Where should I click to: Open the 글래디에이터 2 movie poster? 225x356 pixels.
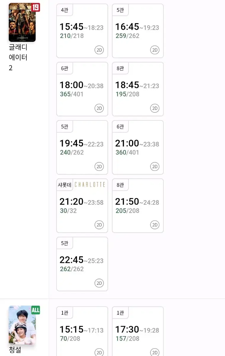[x=22, y=22]
